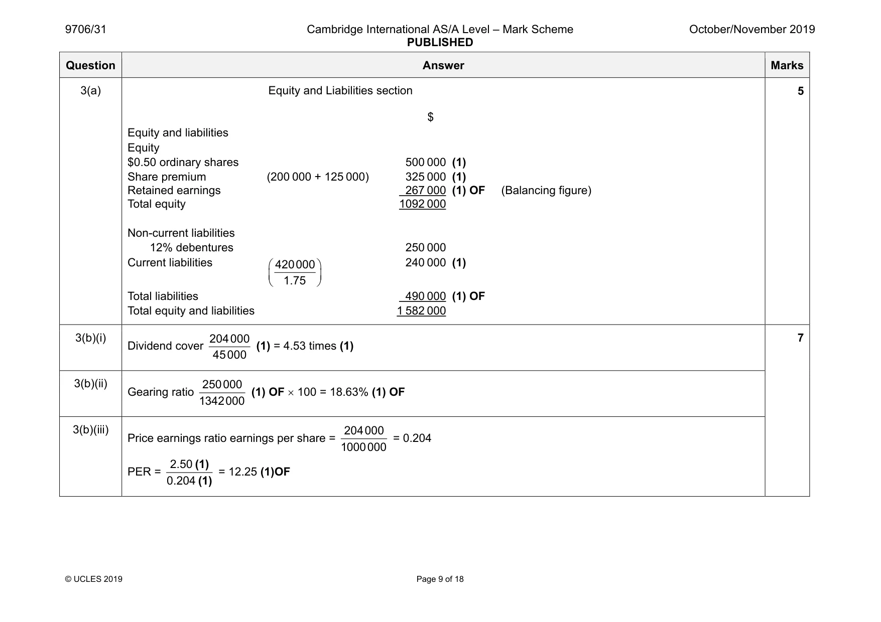Viewport: 881px width, 622px height.
Task: Select the title "Cambridge International AS/A Level – Mark Scheme"
Action: coord(440,29)
